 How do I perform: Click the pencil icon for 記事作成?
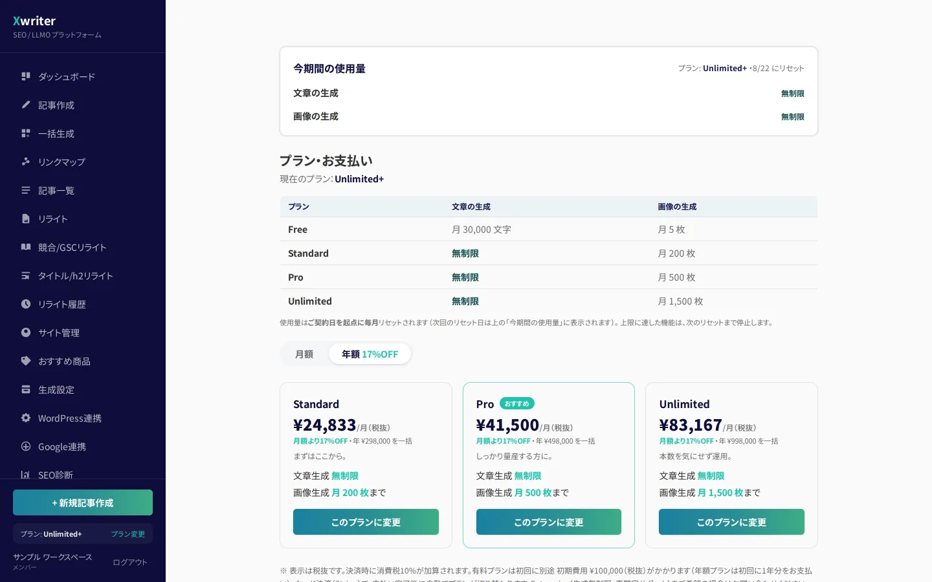coord(26,105)
